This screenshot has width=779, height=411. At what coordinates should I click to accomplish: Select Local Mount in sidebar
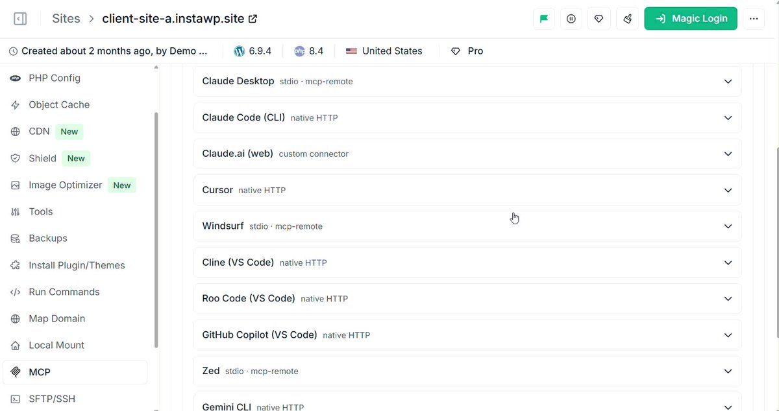point(56,346)
